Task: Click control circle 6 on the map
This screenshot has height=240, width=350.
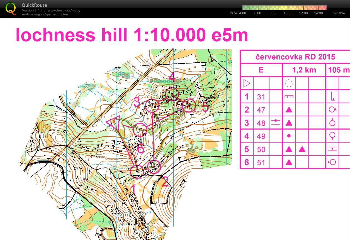Action: tap(140, 129)
